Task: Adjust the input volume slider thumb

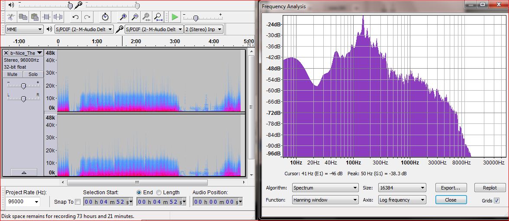Action: [x=137, y=6]
